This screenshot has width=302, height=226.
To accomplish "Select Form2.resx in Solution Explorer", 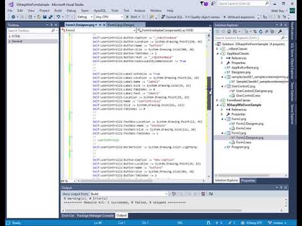I will click(243, 128).
